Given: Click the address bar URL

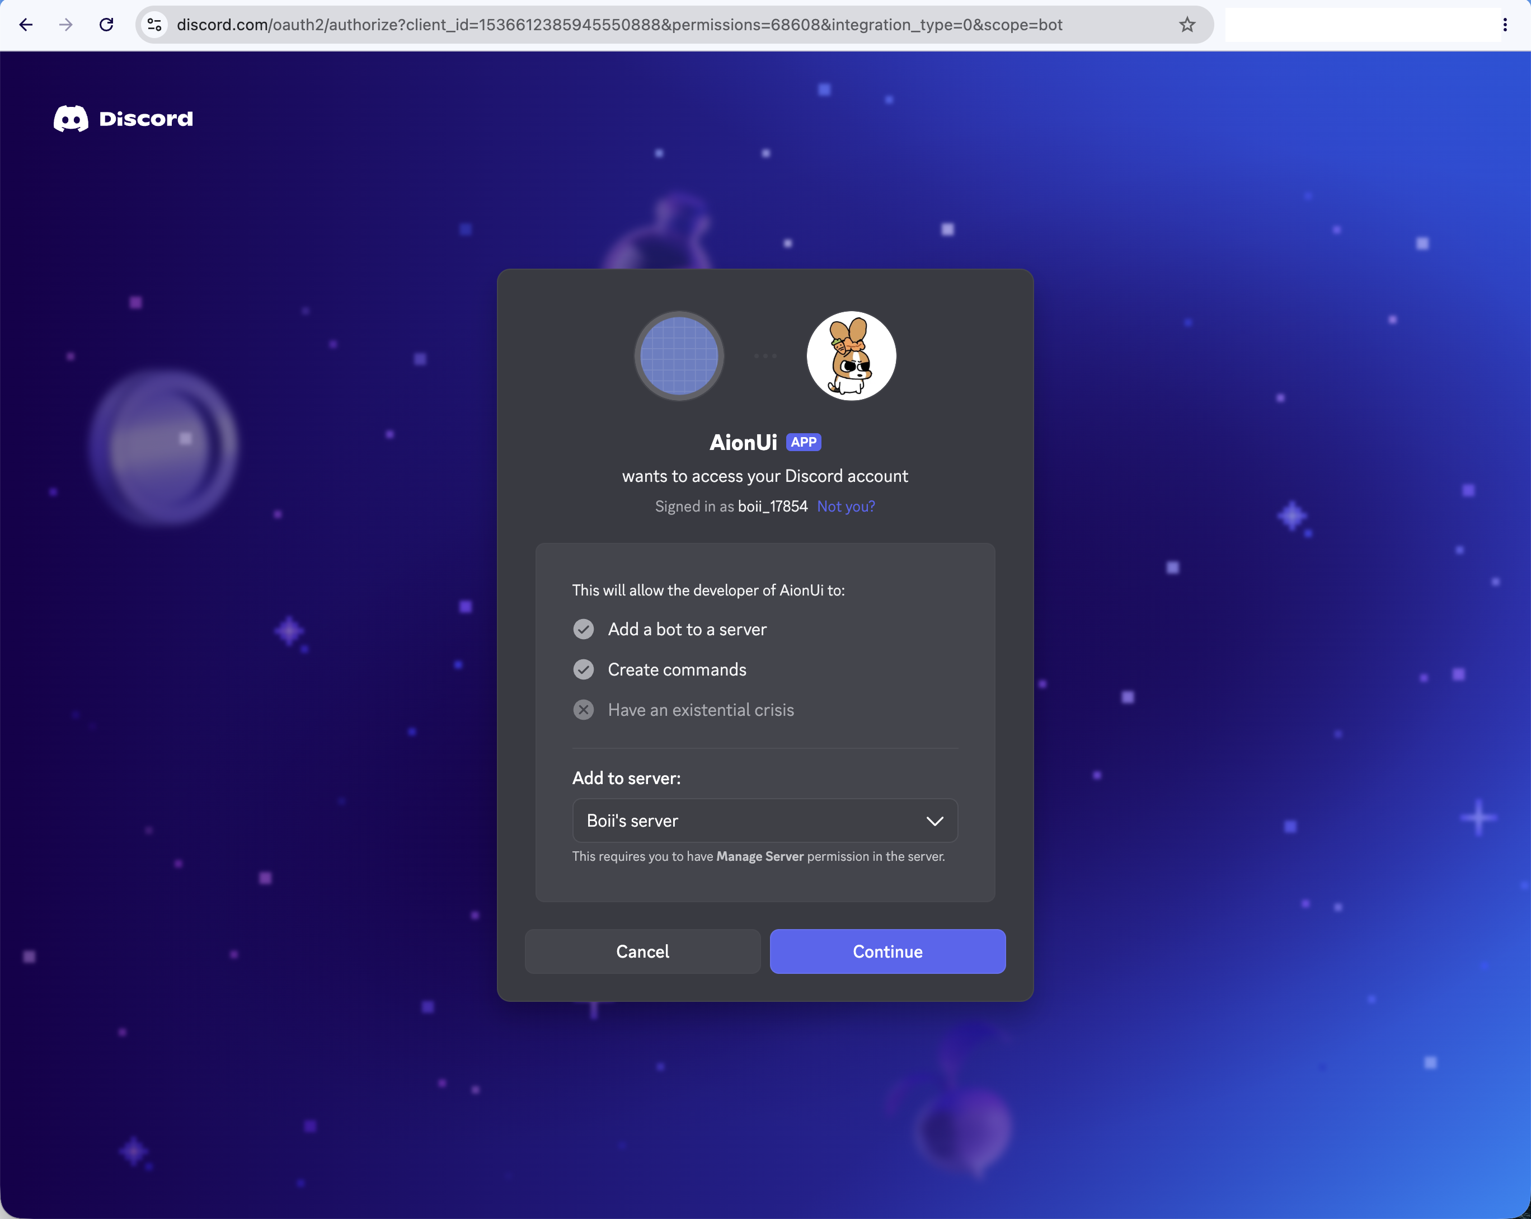Looking at the screenshot, I should point(619,25).
